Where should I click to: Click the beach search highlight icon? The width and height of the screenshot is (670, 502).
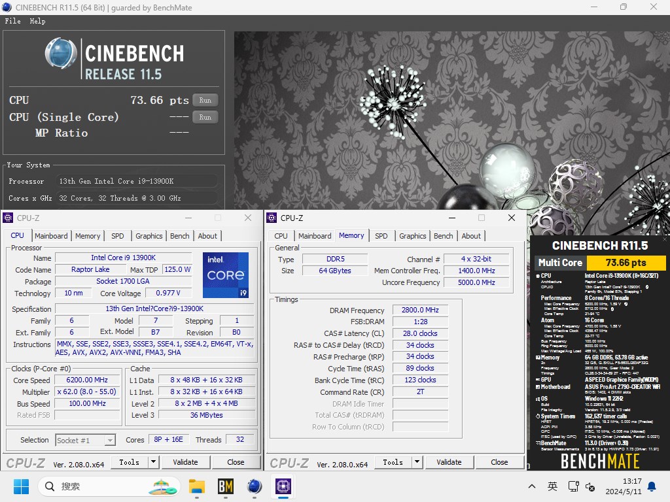(x=162, y=486)
